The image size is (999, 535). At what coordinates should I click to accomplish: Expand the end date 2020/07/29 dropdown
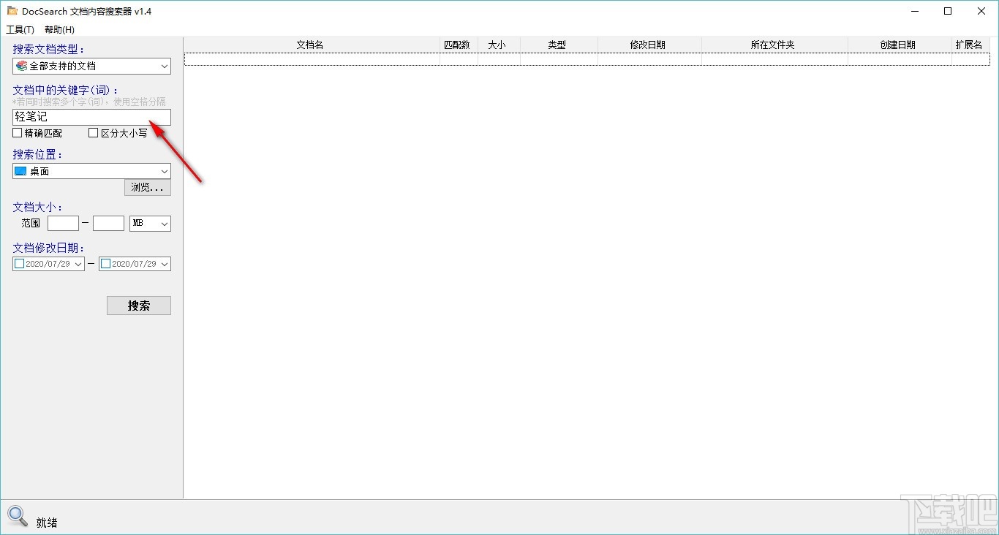tap(165, 263)
